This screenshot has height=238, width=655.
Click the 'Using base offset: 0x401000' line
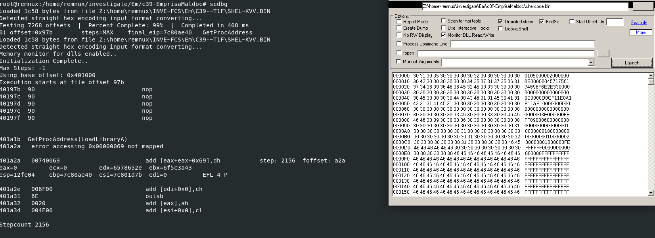(48, 75)
